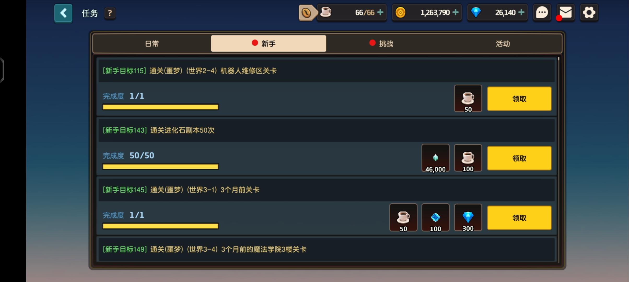Viewport: 629px width, 282px height.
Task: Buy more diamonds with plus sign
Action: pyautogui.click(x=521, y=12)
